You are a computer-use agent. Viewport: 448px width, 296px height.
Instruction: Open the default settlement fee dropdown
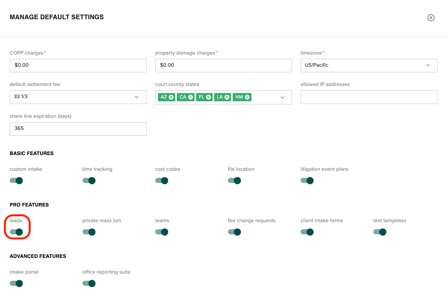point(136,97)
